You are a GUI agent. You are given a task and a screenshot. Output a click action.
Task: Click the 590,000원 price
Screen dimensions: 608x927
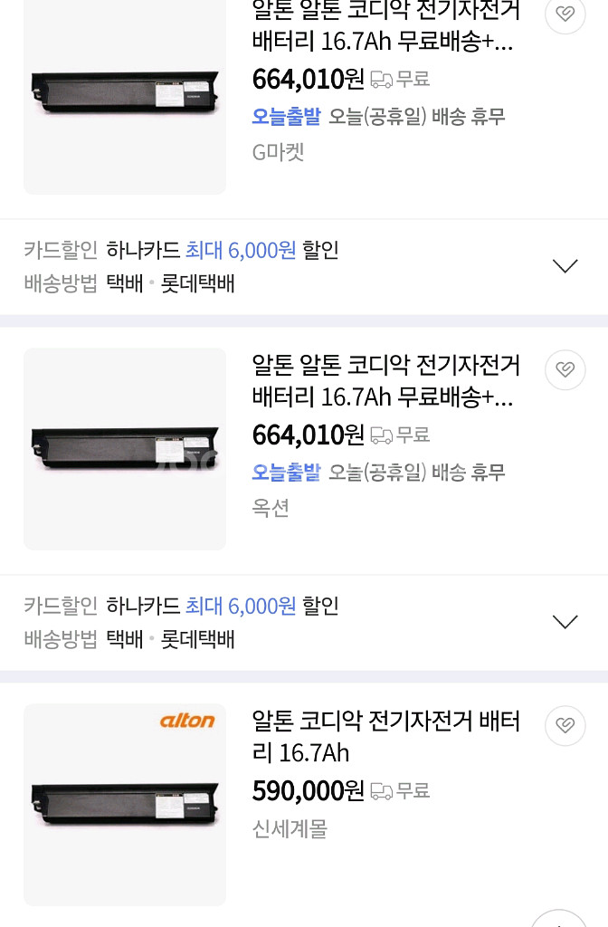(x=308, y=791)
